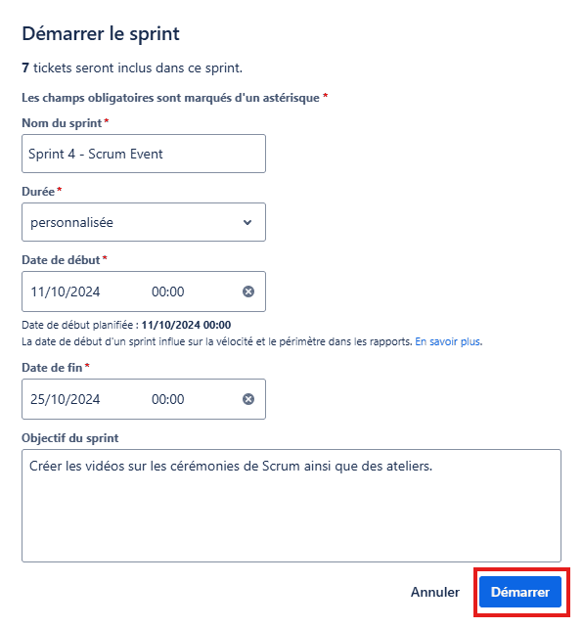Select the start time 00:00 under Date de début

pos(168,292)
